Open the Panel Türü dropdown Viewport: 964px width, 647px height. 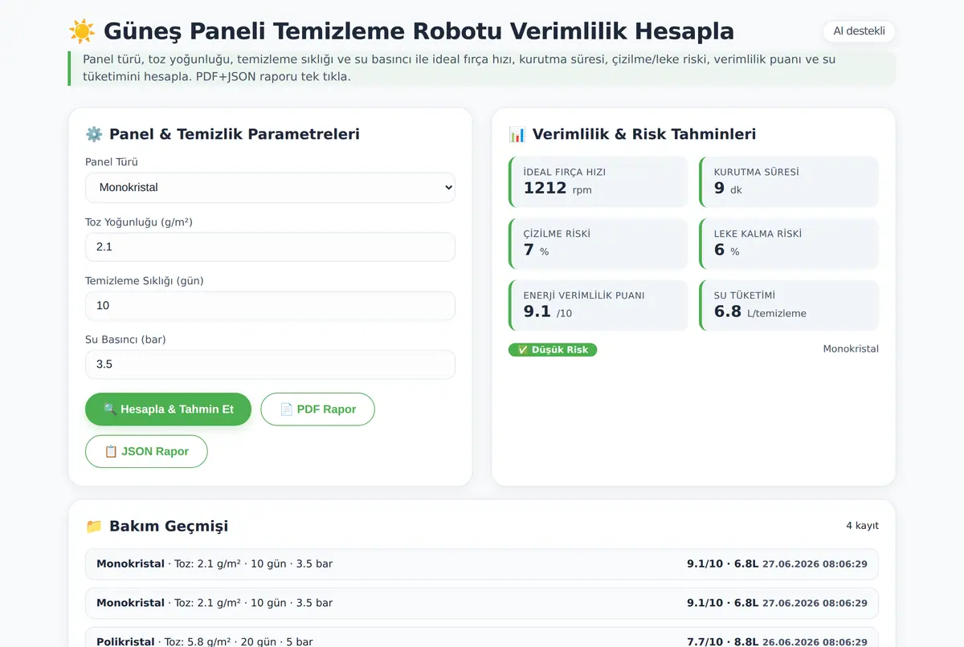[x=270, y=188]
